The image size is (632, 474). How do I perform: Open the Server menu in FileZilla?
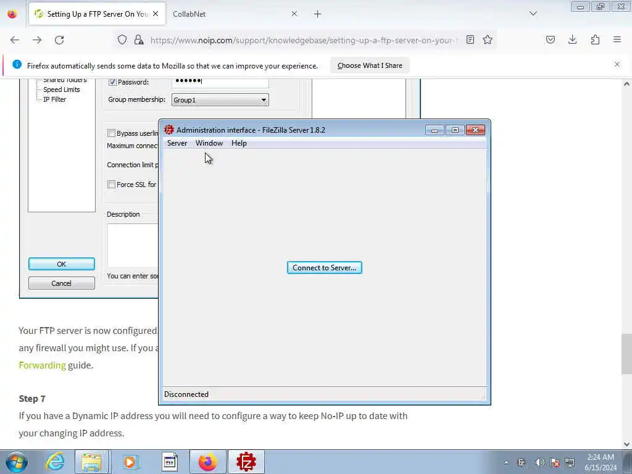pyautogui.click(x=177, y=143)
